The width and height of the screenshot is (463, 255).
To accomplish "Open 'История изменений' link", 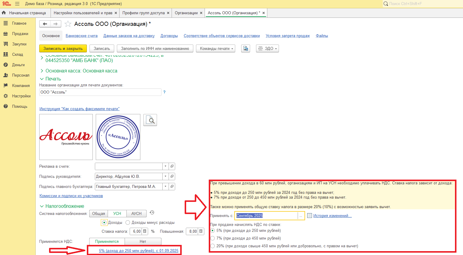I will [x=332, y=216].
